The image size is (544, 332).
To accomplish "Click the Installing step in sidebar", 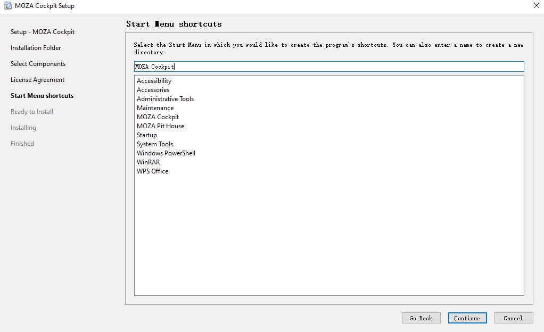I will [x=23, y=128].
